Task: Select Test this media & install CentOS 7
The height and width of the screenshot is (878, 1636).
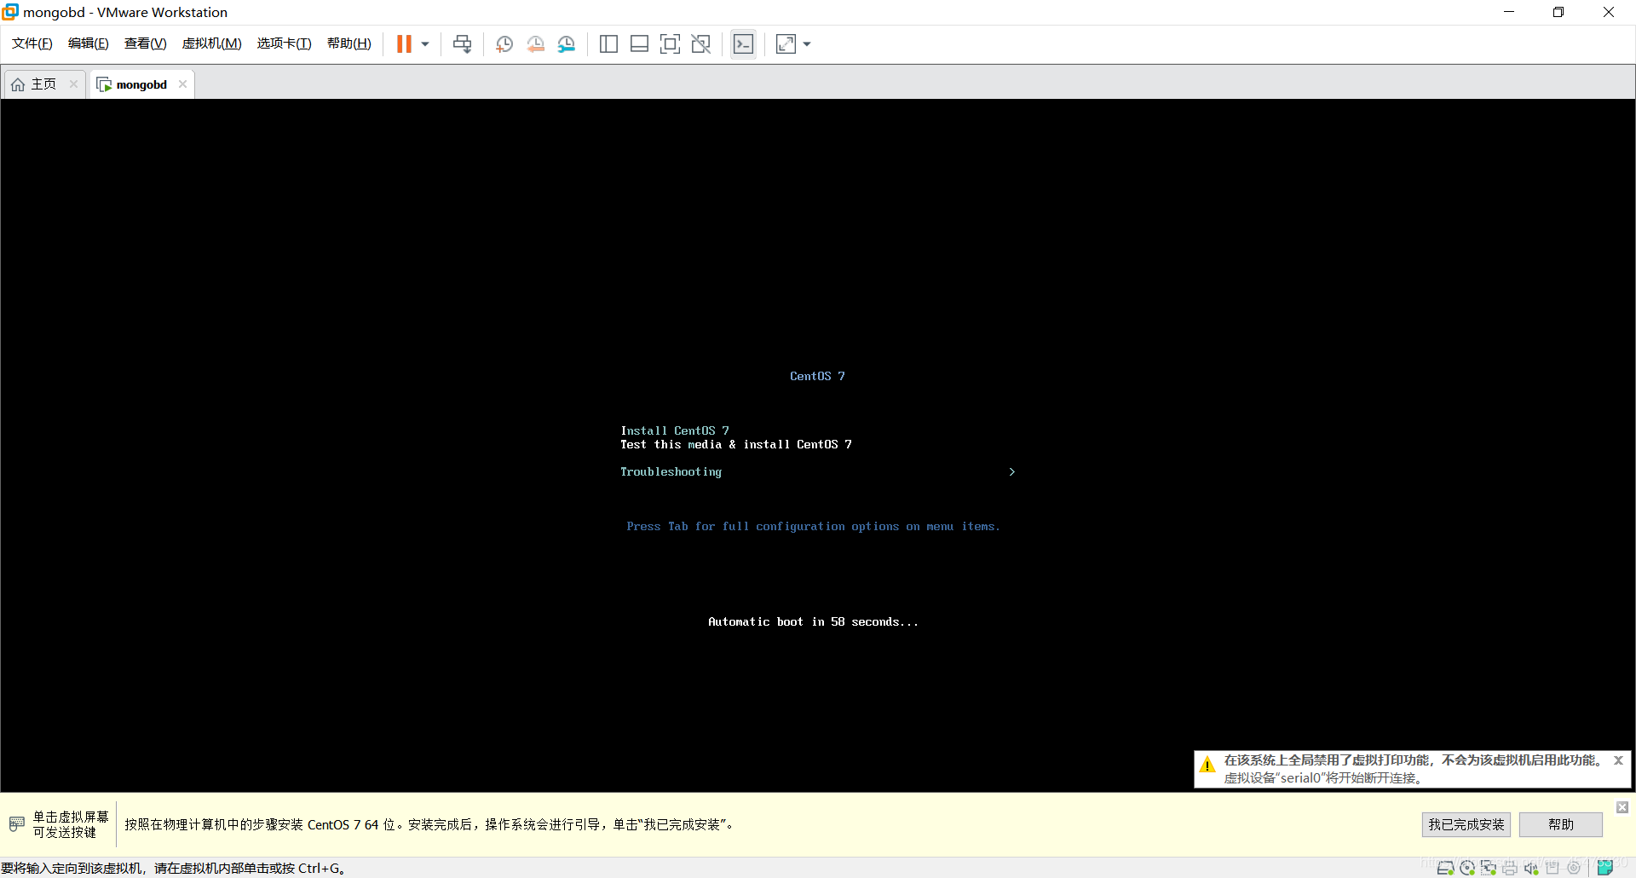Action: click(x=736, y=444)
